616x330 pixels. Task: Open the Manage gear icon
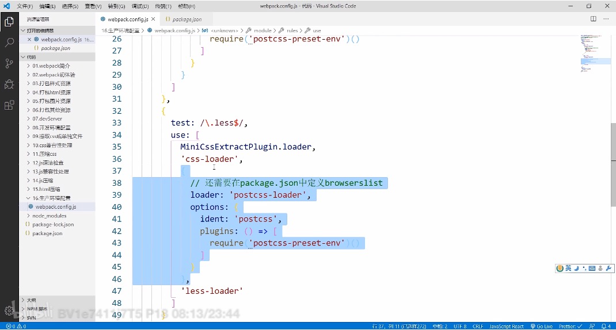[x=9, y=310]
